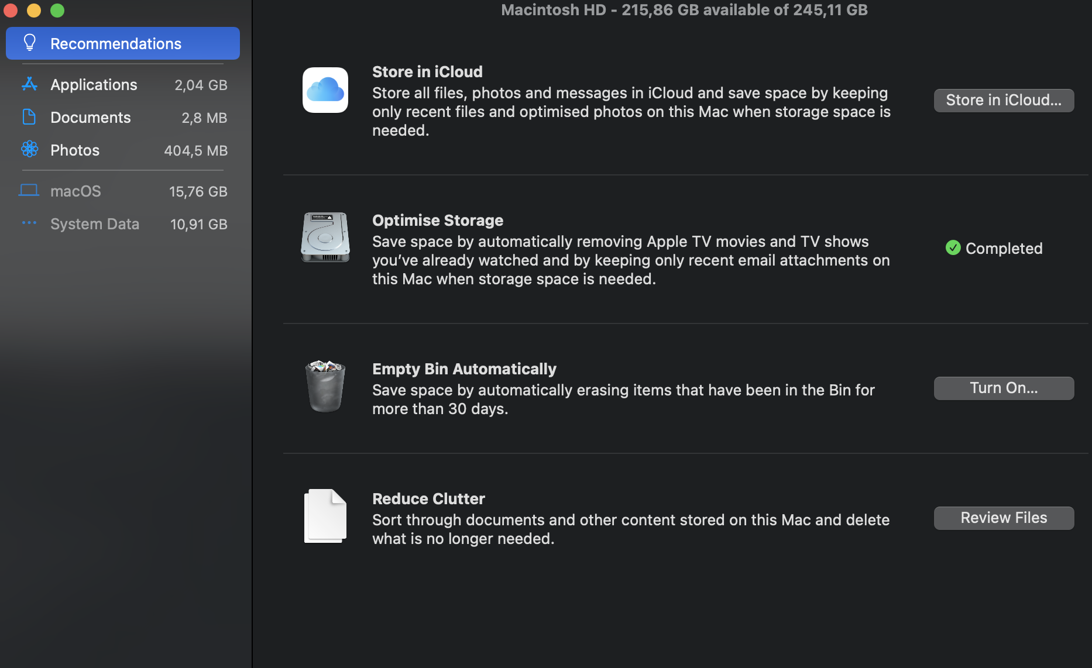1092x668 pixels.
Task: Click the Documents size "2,8 MB"
Action: coord(204,118)
